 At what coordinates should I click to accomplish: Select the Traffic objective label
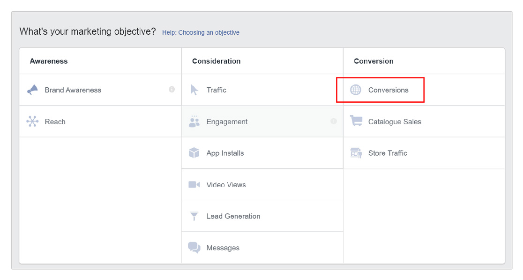(216, 90)
